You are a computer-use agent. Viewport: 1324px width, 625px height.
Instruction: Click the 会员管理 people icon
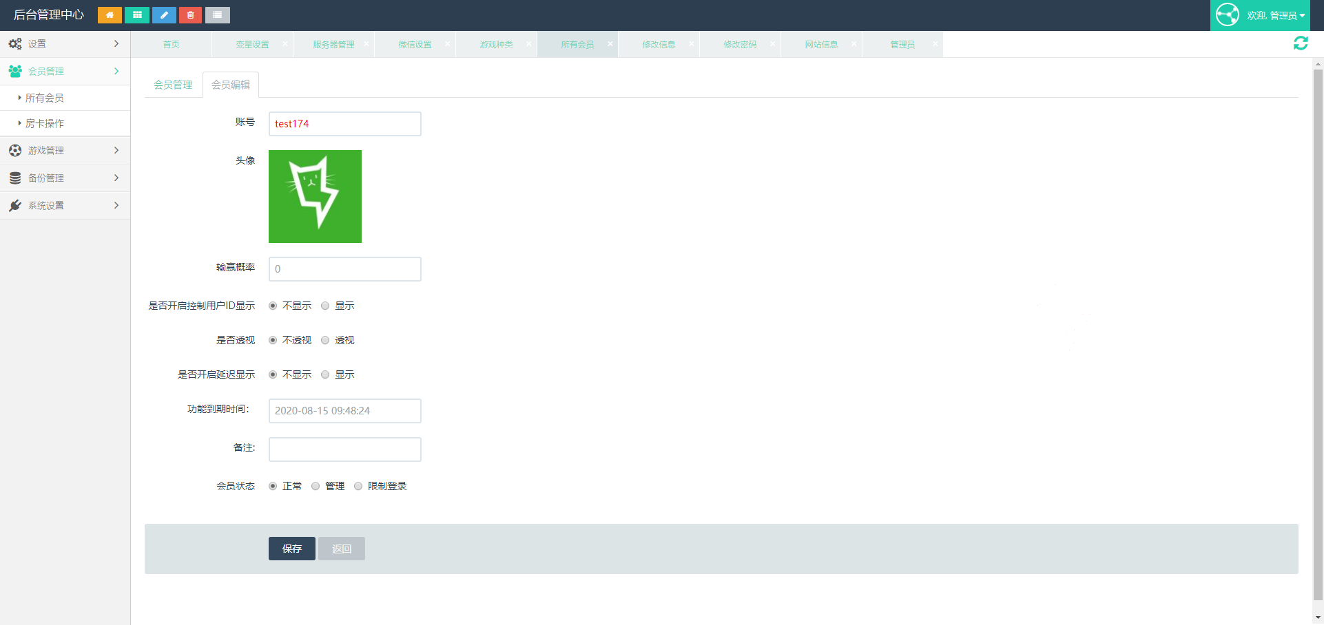click(15, 71)
